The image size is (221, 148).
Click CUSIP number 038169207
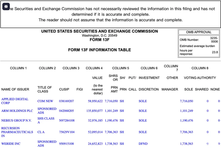click(67, 101)
